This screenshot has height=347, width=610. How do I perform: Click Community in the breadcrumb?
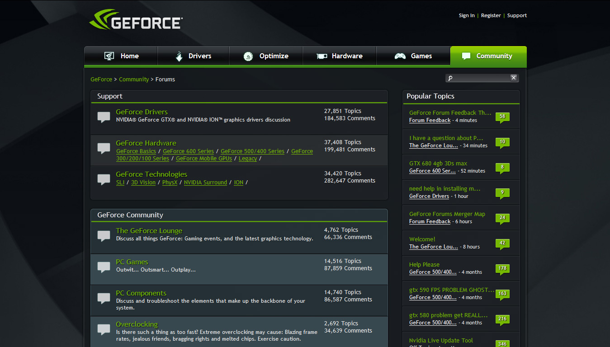134,79
